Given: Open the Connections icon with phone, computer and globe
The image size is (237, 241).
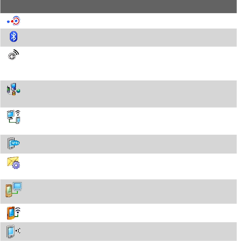Looking at the screenshot, I should (x=14, y=89).
